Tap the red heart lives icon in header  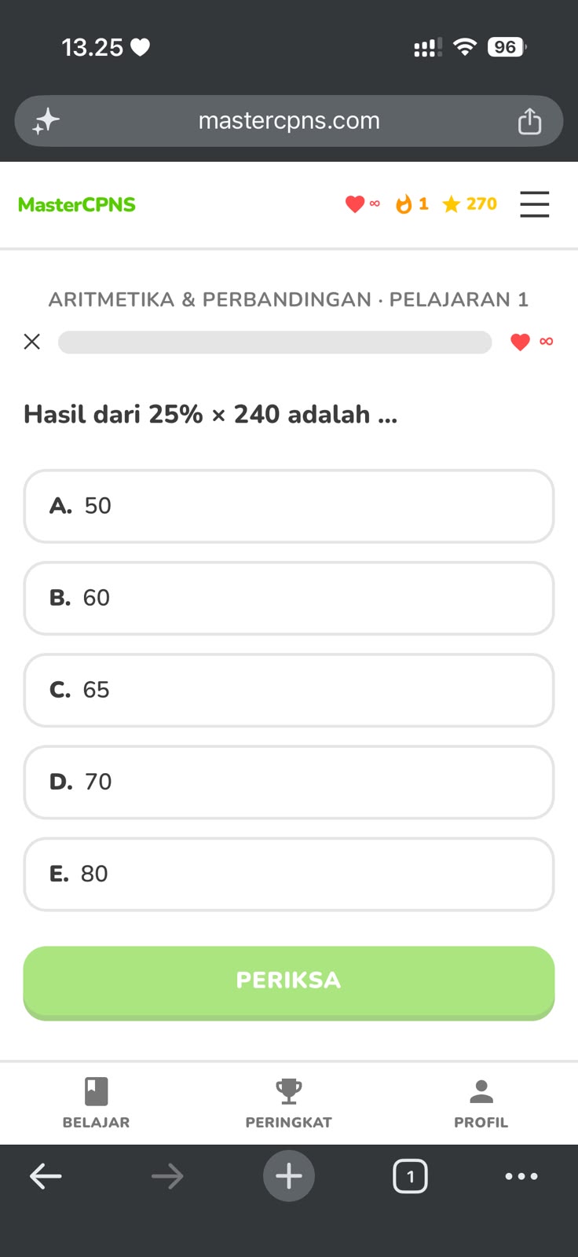tap(355, 204)
